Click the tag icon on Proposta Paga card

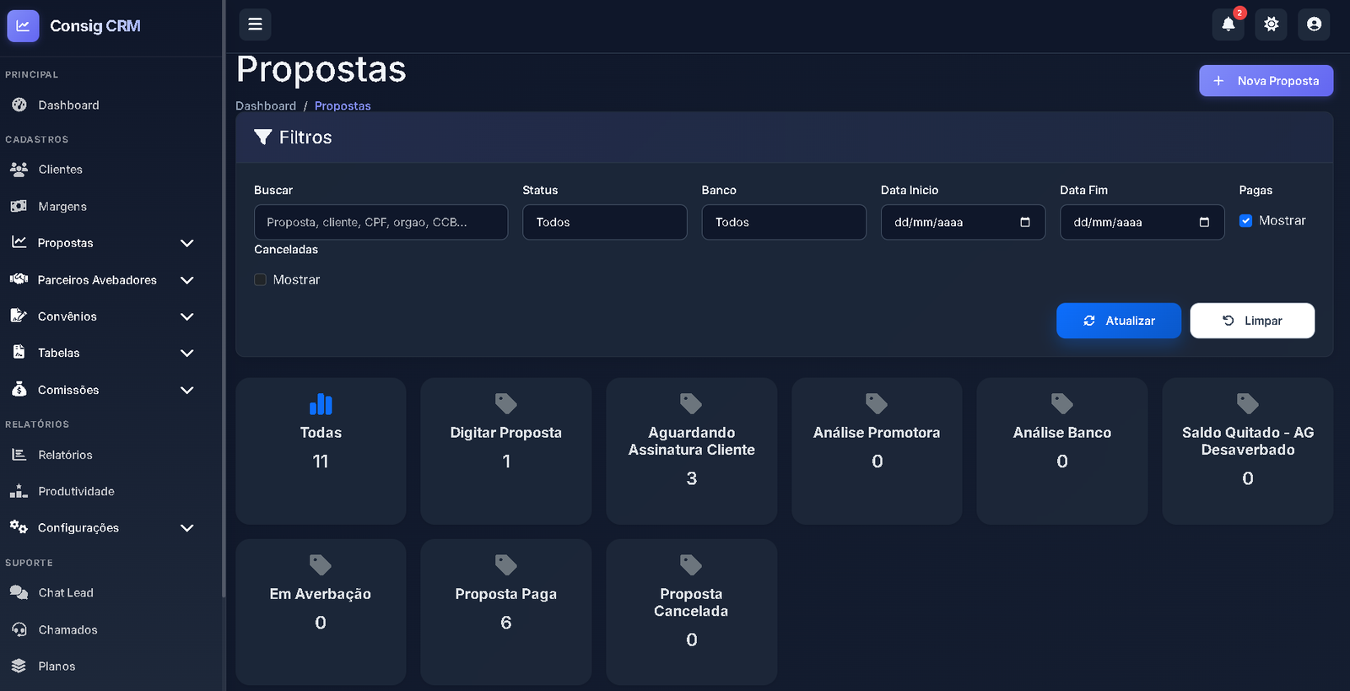506,565
